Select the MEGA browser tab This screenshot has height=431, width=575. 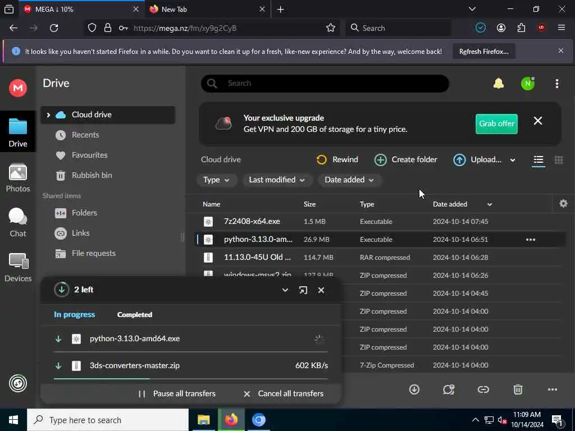click(x=81, y=10)
